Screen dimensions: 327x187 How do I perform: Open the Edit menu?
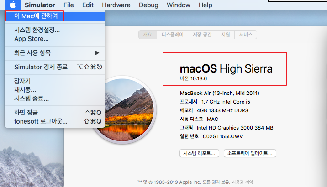click(88, 5)
